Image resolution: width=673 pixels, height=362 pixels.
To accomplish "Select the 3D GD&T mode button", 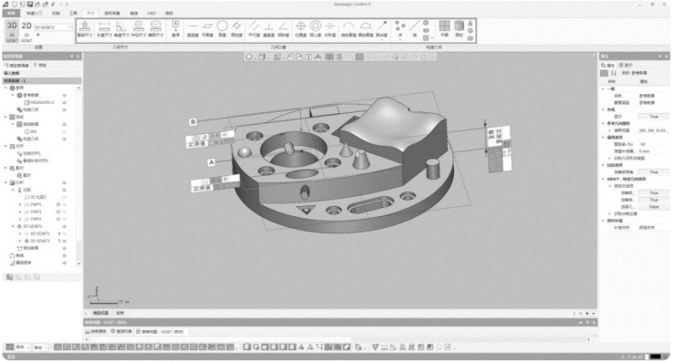I will pyautogui.click(x=12, y=30).
